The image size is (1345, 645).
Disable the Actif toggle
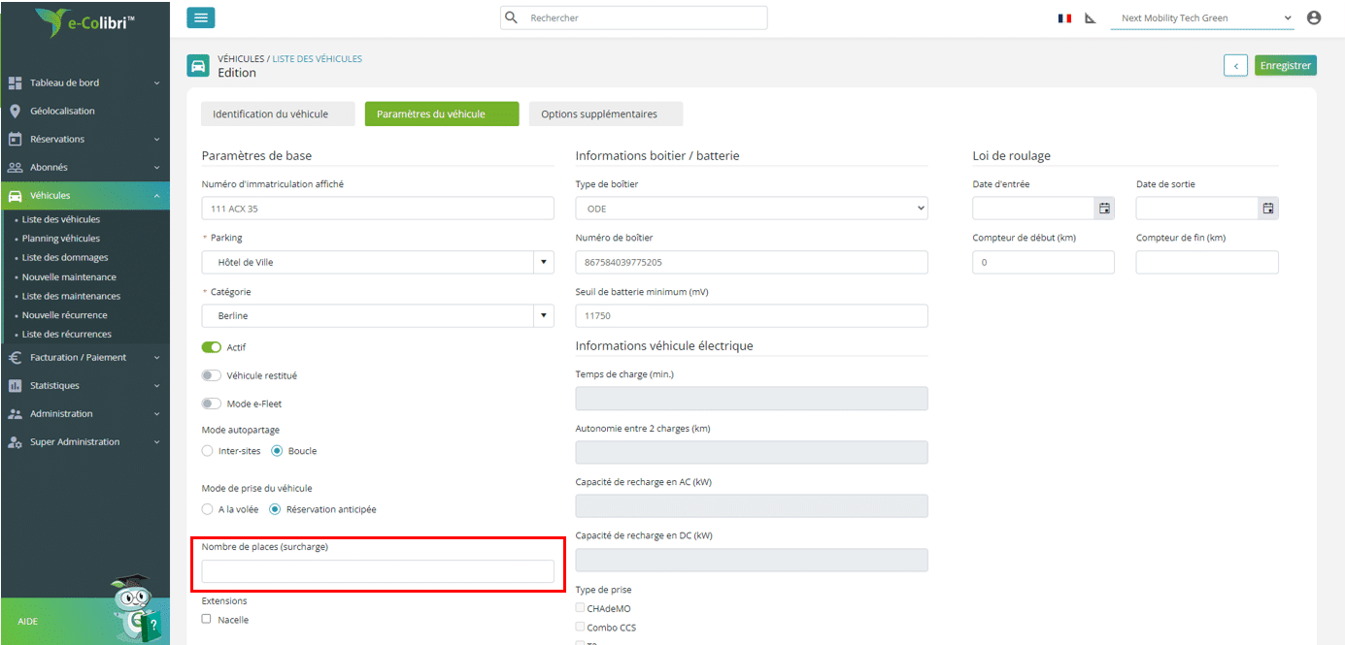[211, 347]
